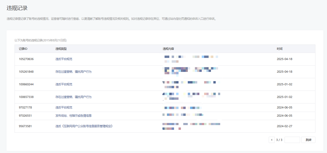The width and height of the screenshot is (327, 153).
Task: Click the page number input box
Action: (292, 140)
